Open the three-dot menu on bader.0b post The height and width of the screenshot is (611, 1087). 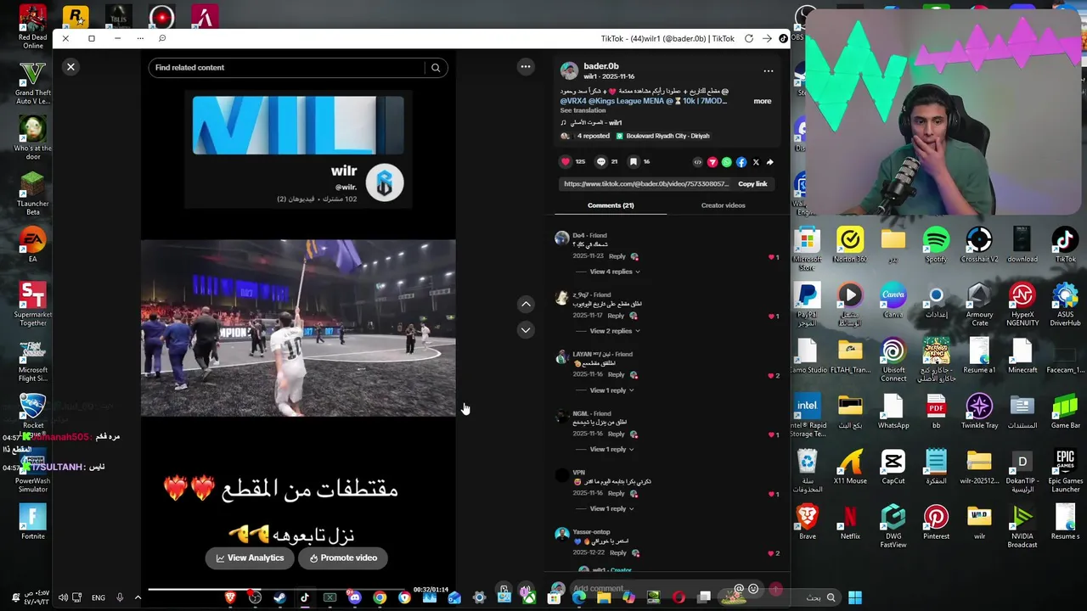tap(769, 71)
